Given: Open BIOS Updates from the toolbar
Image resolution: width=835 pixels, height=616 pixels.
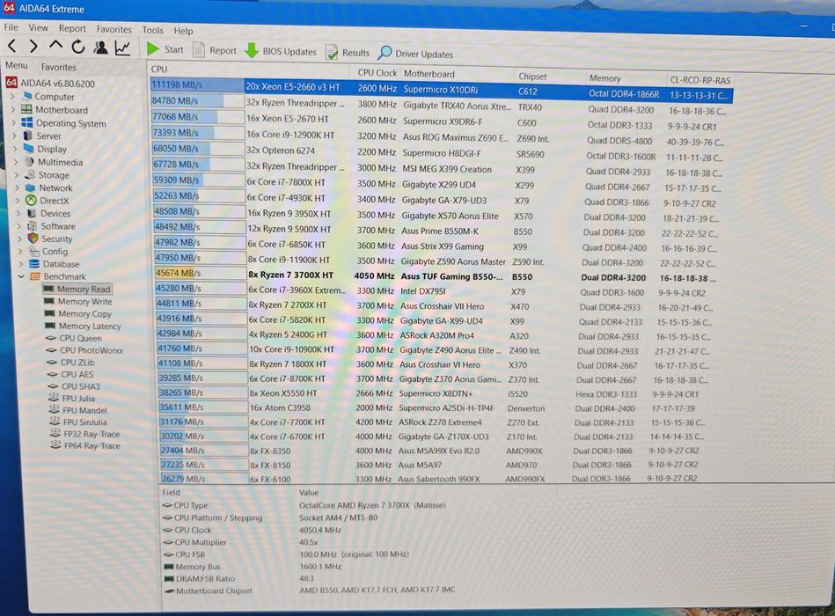Looking at the screenshot, I should click(x=280, y=52).
